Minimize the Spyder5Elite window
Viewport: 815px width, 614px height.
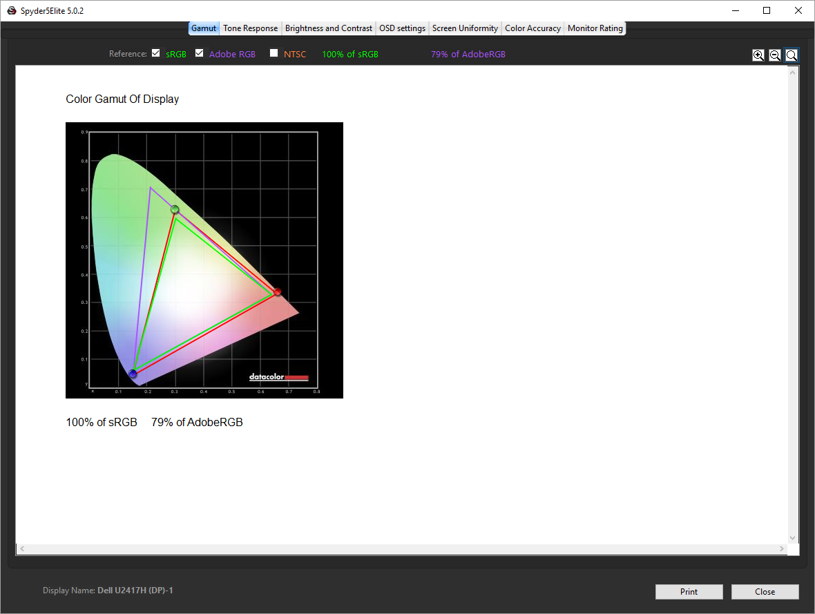click(x=736, y=10)
